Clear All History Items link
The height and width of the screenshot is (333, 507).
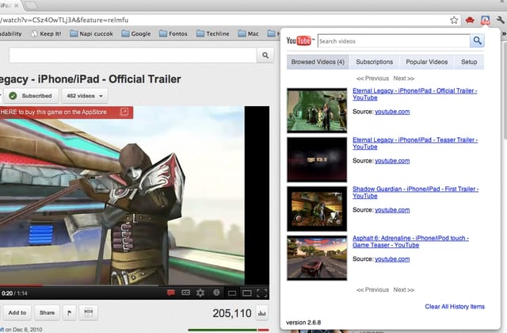point(455,307)
